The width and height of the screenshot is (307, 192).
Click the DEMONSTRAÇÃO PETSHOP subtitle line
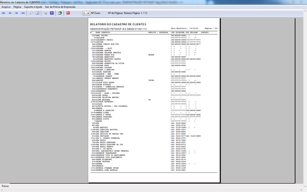(x=119, y=29)
